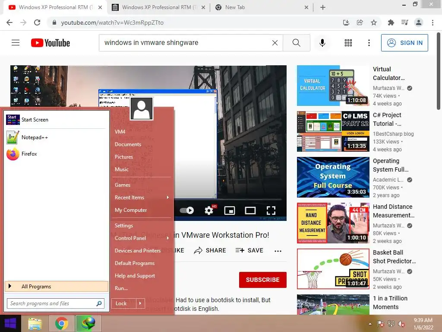This screenshot has width=442, height=332.
Task: Open Chrome extensions puzzle icon
Action: point(391,22)
